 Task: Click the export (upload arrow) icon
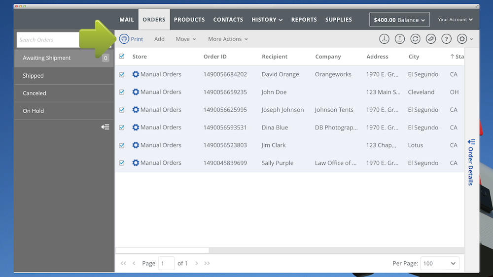(x=400, y=39)
